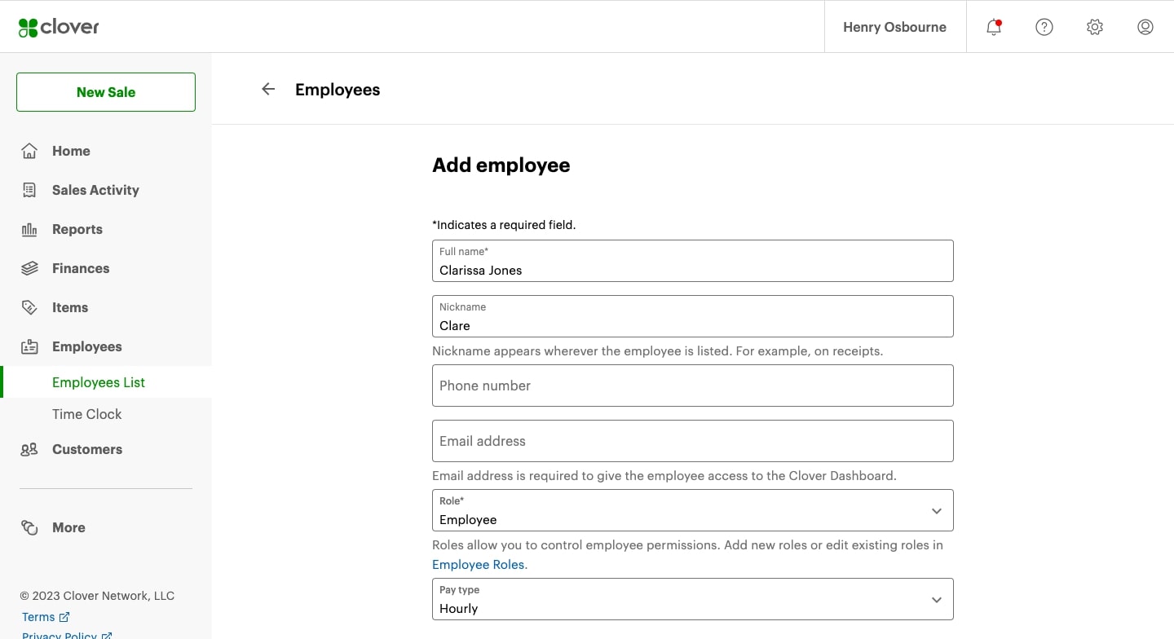Click the Clover logo
The image size is (1174, 639).
coord(59,27)
